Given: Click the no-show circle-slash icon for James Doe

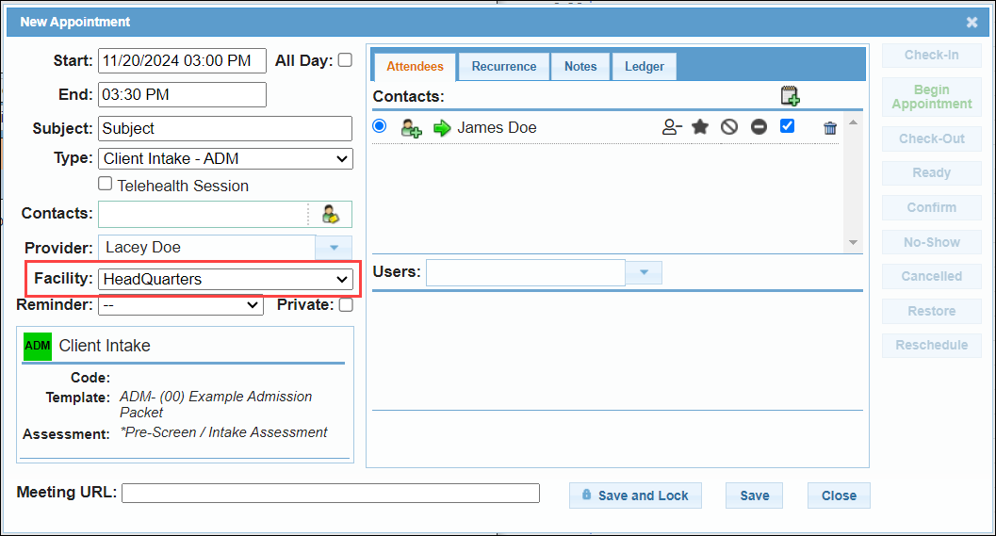Looking at the screenshot, I should pos(729,127).
